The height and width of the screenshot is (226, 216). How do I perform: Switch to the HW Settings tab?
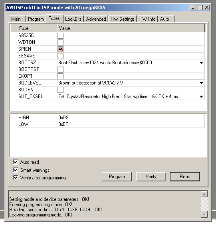click(x=123, y=19)
